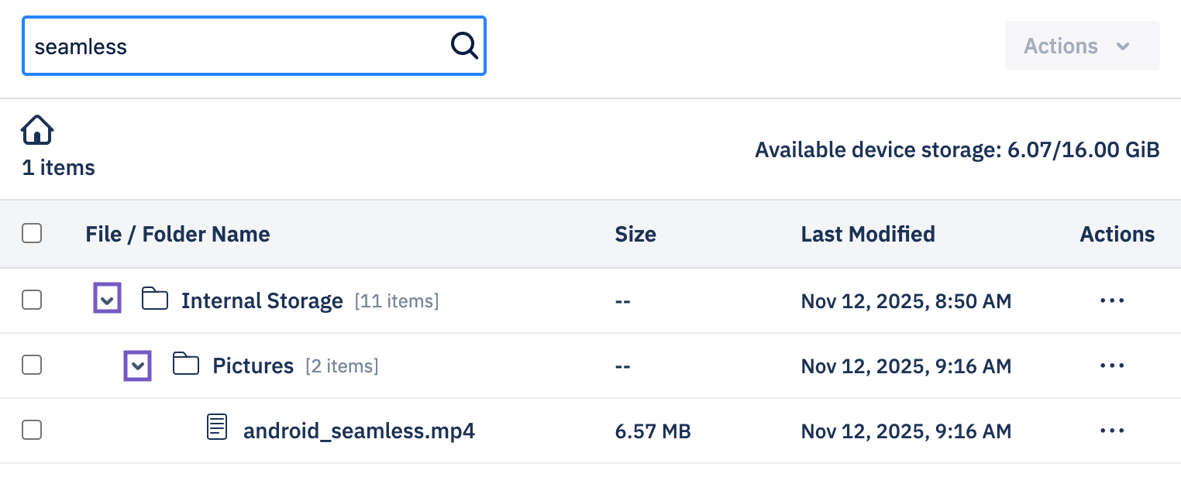Click the Pictures folder icon
1181x477 pixels.
click(186, 364)
